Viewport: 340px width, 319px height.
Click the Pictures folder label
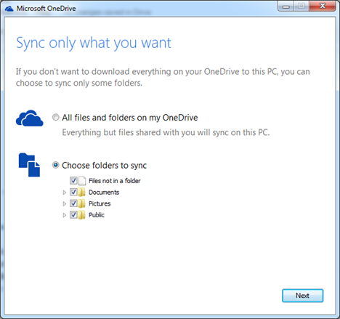click(x=100, y=203)
